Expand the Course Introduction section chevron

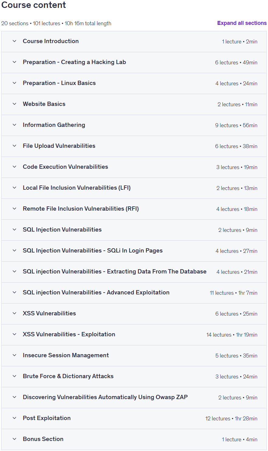click(14, 41)
